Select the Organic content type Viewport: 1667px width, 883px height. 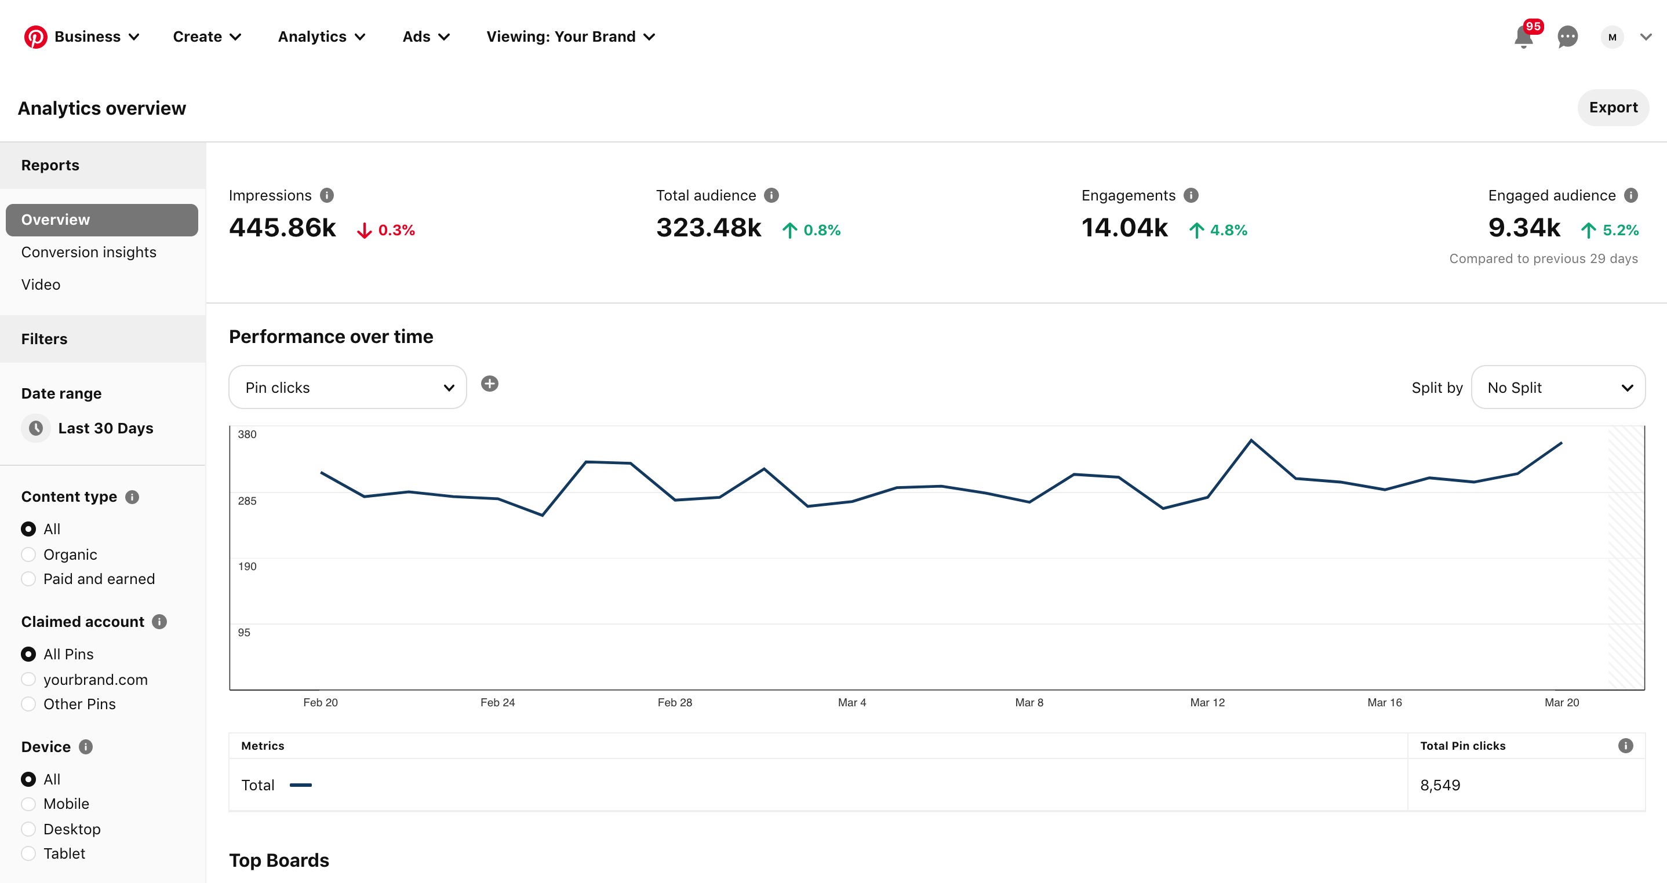click(28, 553)
